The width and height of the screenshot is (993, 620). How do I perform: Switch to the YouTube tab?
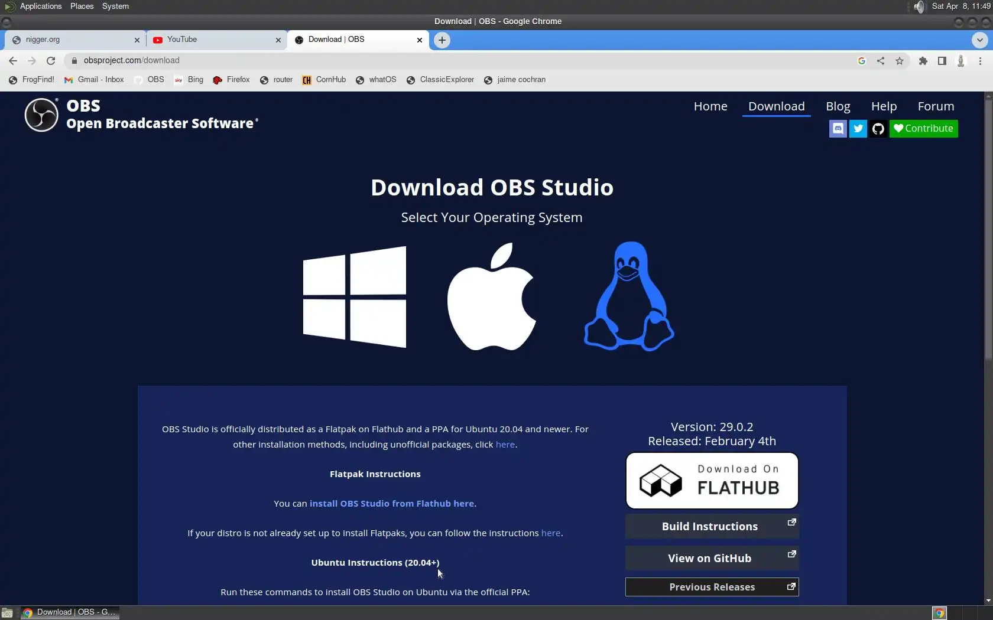click(x=216, y=40)
